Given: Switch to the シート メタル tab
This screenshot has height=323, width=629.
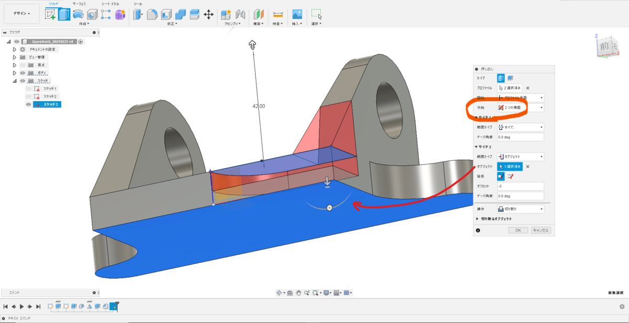Looking at the screenshot, I should pyautogui.click(x=110, y=4).
